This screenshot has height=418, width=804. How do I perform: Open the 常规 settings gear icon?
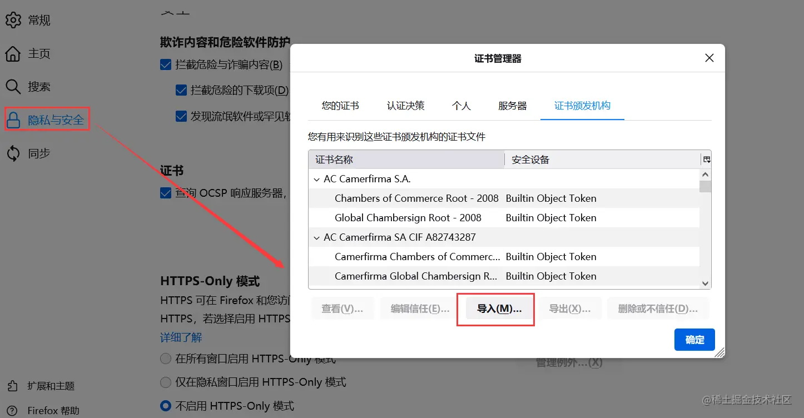click(x=14, y=20)
